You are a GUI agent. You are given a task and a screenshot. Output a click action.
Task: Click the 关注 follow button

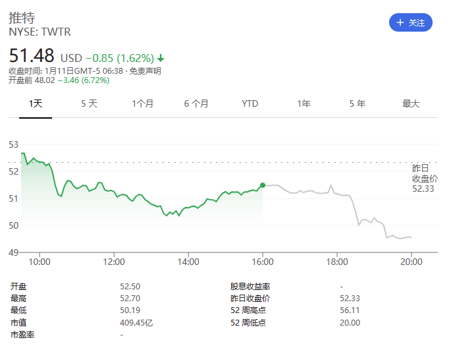click(410, 22)
